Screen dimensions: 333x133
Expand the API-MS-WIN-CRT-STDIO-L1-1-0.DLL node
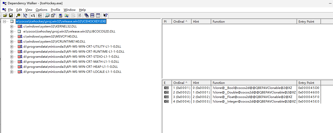[x=12, y=57]
